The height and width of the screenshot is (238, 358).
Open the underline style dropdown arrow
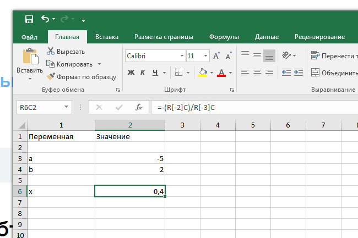coord(164,73)
